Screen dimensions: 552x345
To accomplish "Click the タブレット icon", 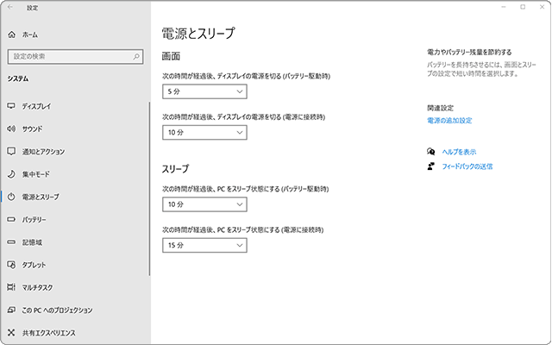I will tap(11, 265).
